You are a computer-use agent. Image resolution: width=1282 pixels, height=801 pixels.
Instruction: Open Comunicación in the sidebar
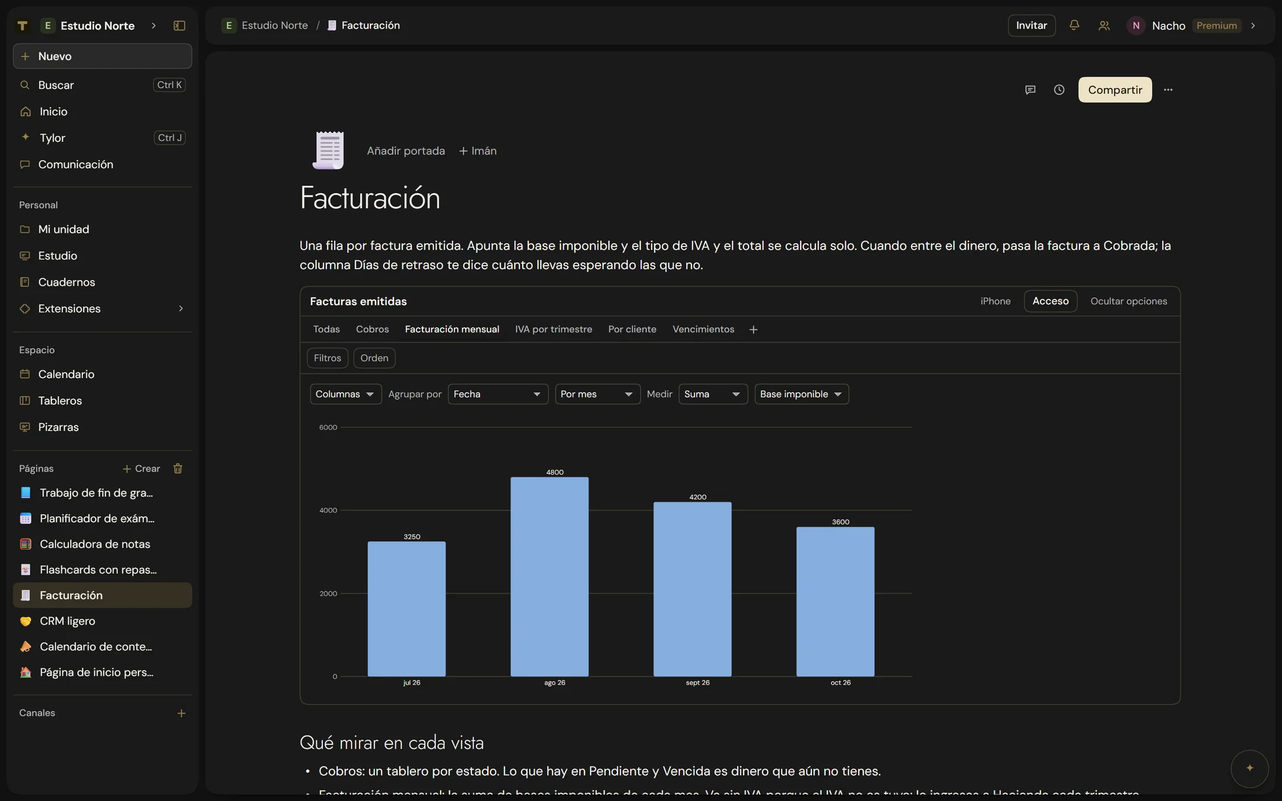pyautogui.click(x=102, y=164)
